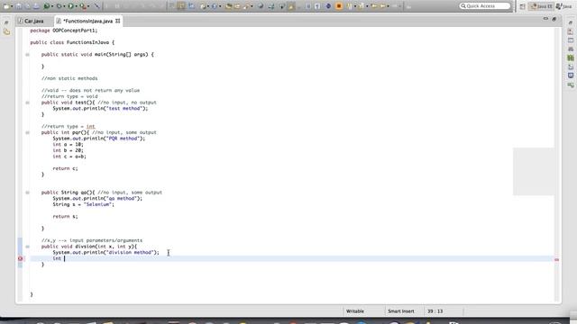This screenshot has width=577, height=324.
Task: Click the println "PQR method" line
Action: tap(98, 139)
